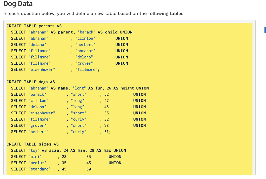The height and width of the screenshot is (179, 266).
Task: Click the fur value "long" for abraham
Action: point(79,88)
